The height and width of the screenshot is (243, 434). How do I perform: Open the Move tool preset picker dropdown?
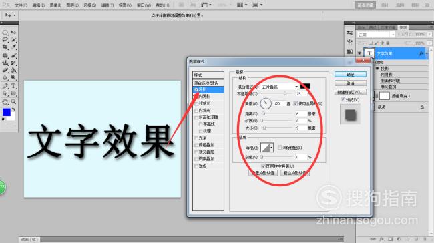(x=15, y=15)
